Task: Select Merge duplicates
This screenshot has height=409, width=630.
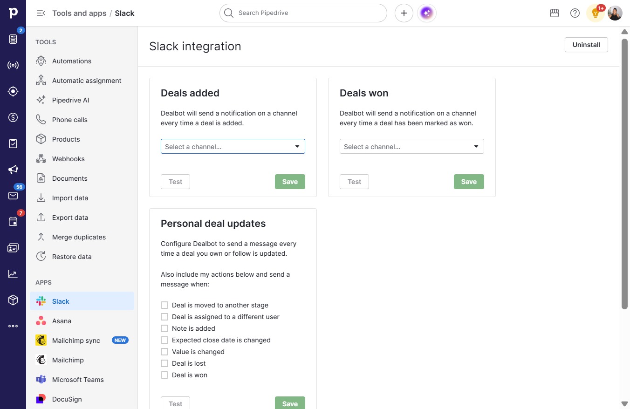Action: (x=82, y=237)
